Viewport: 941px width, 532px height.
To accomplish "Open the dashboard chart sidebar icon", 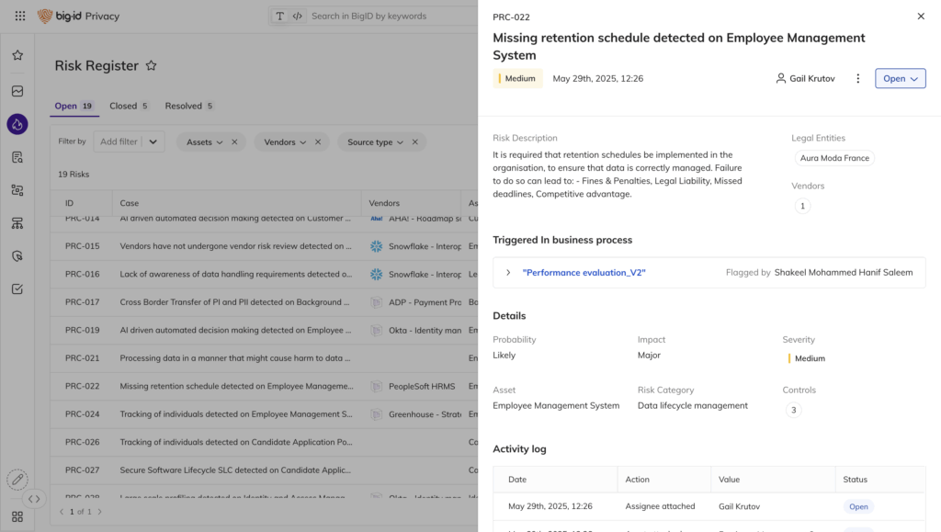I will (17, 91).
